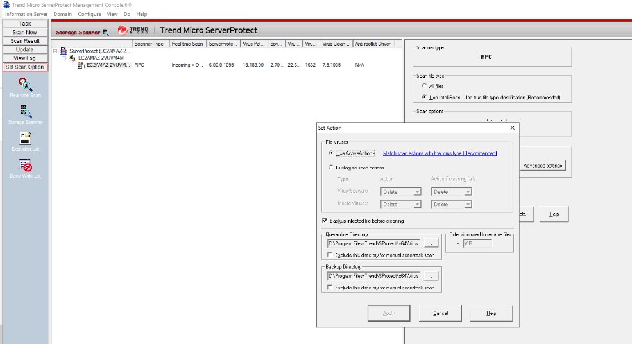
Task: Click the Anti-rootkit Driver column header
Action: point(373,44)
